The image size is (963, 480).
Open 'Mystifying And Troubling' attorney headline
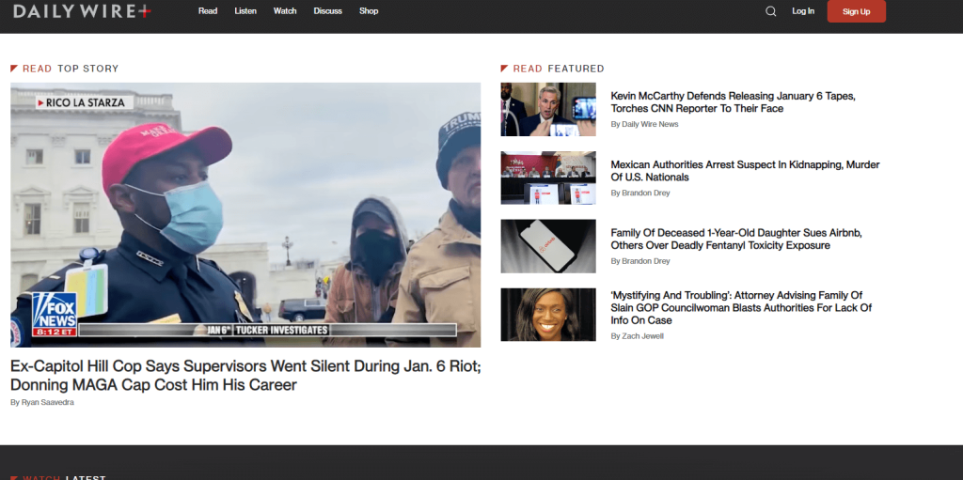[x=741, y=308]
